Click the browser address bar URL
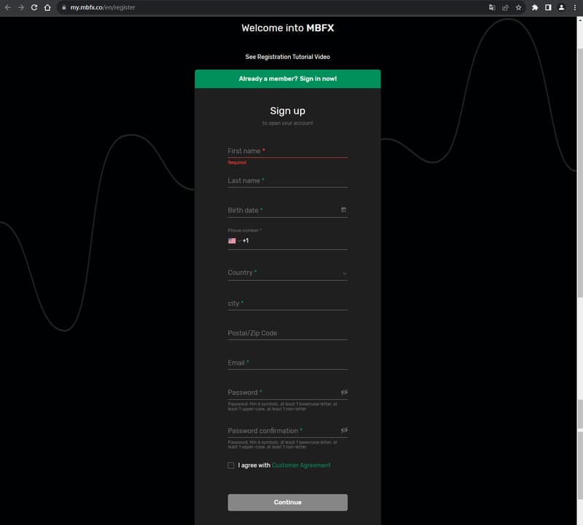 click(x=103, y=7)
